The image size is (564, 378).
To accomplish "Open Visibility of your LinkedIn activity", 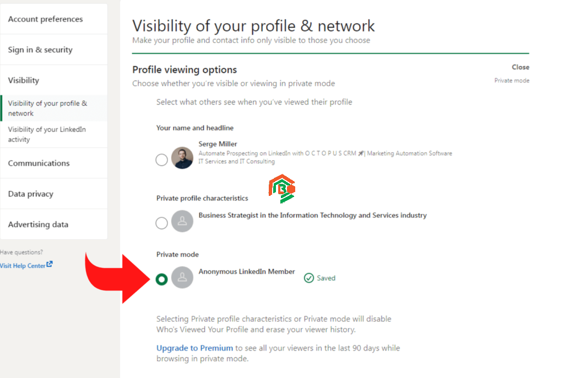I will 47,134.
